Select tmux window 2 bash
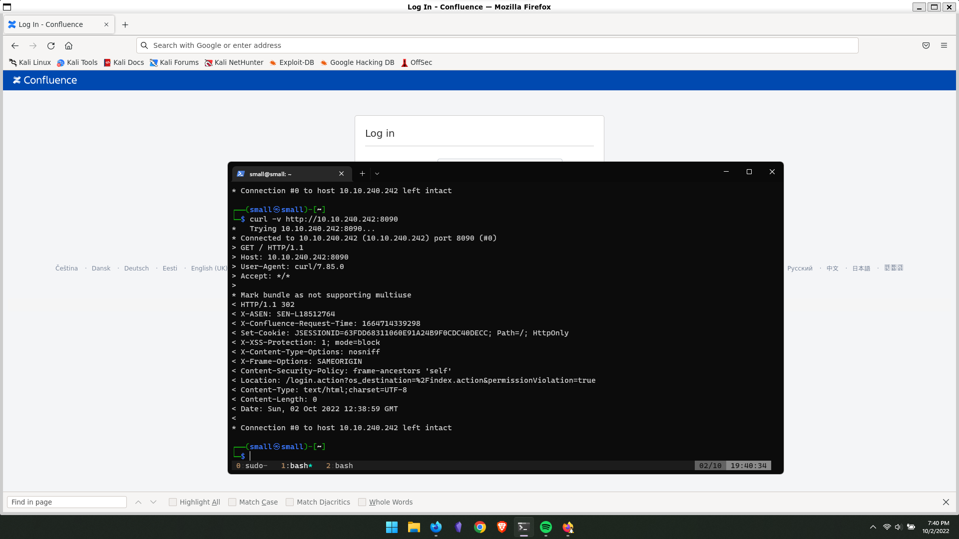Screen dimensions: 959x539 point(340,466)
